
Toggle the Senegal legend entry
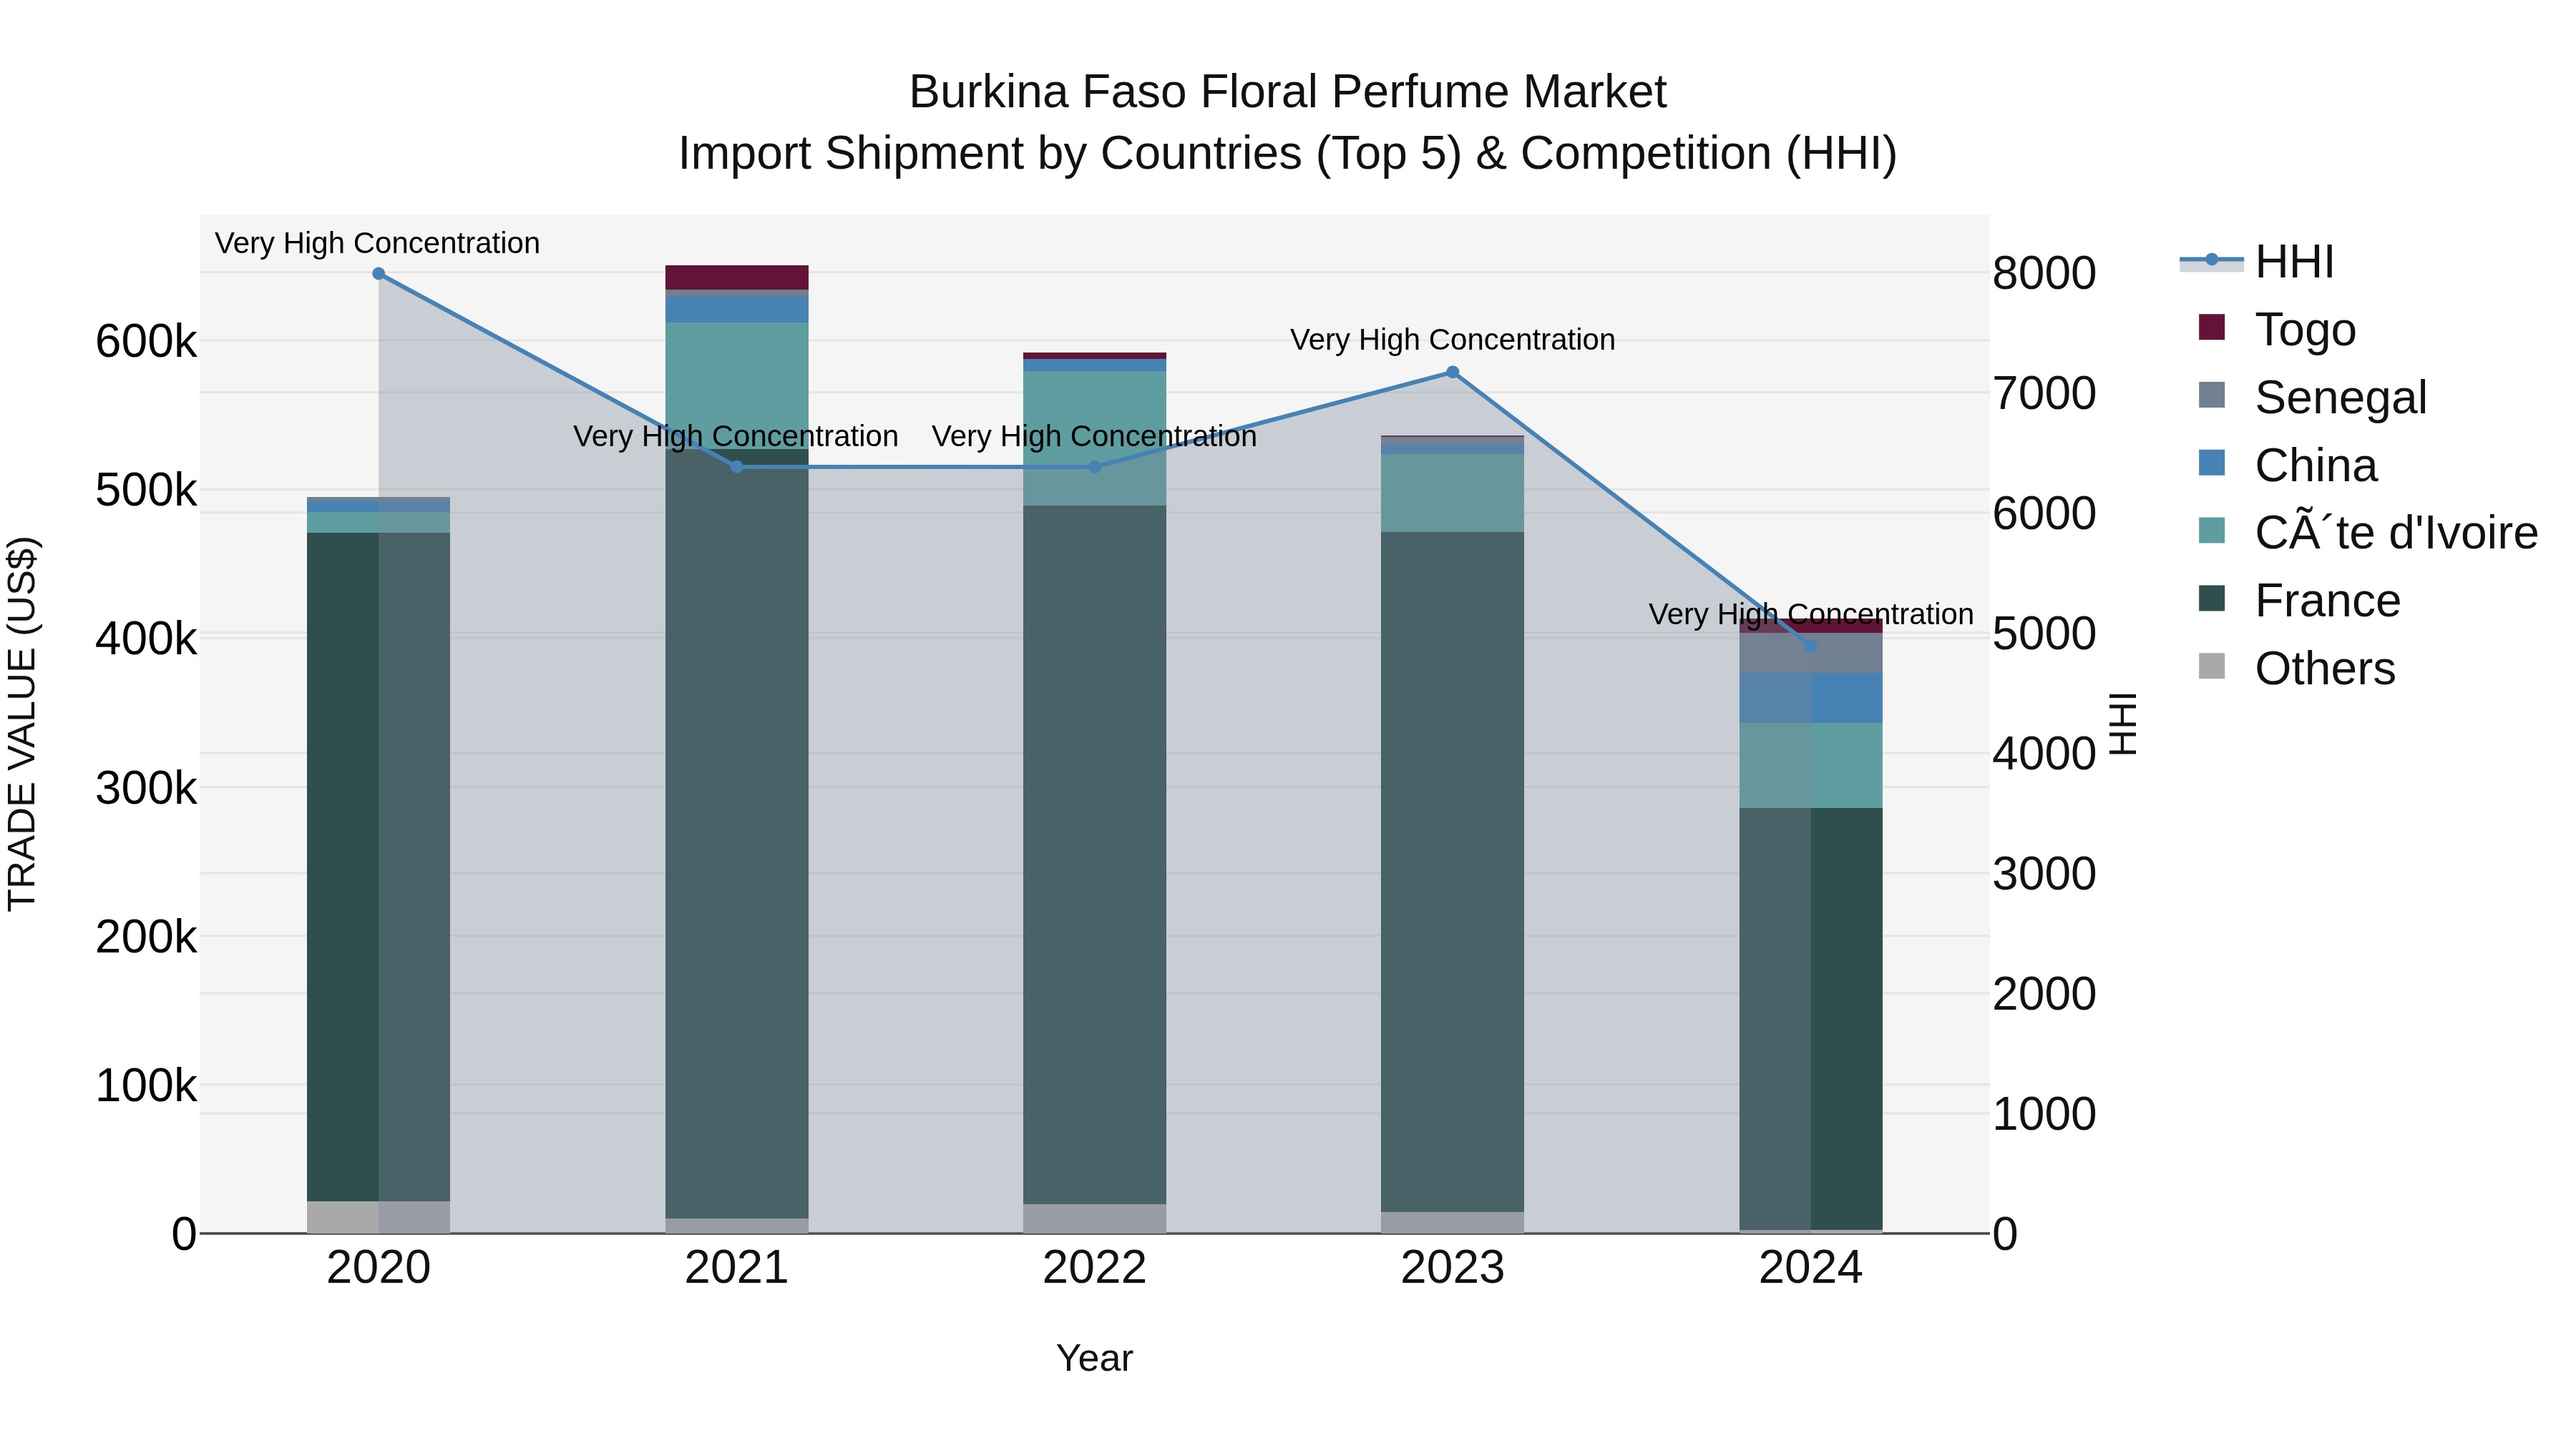coord(2312,398)
